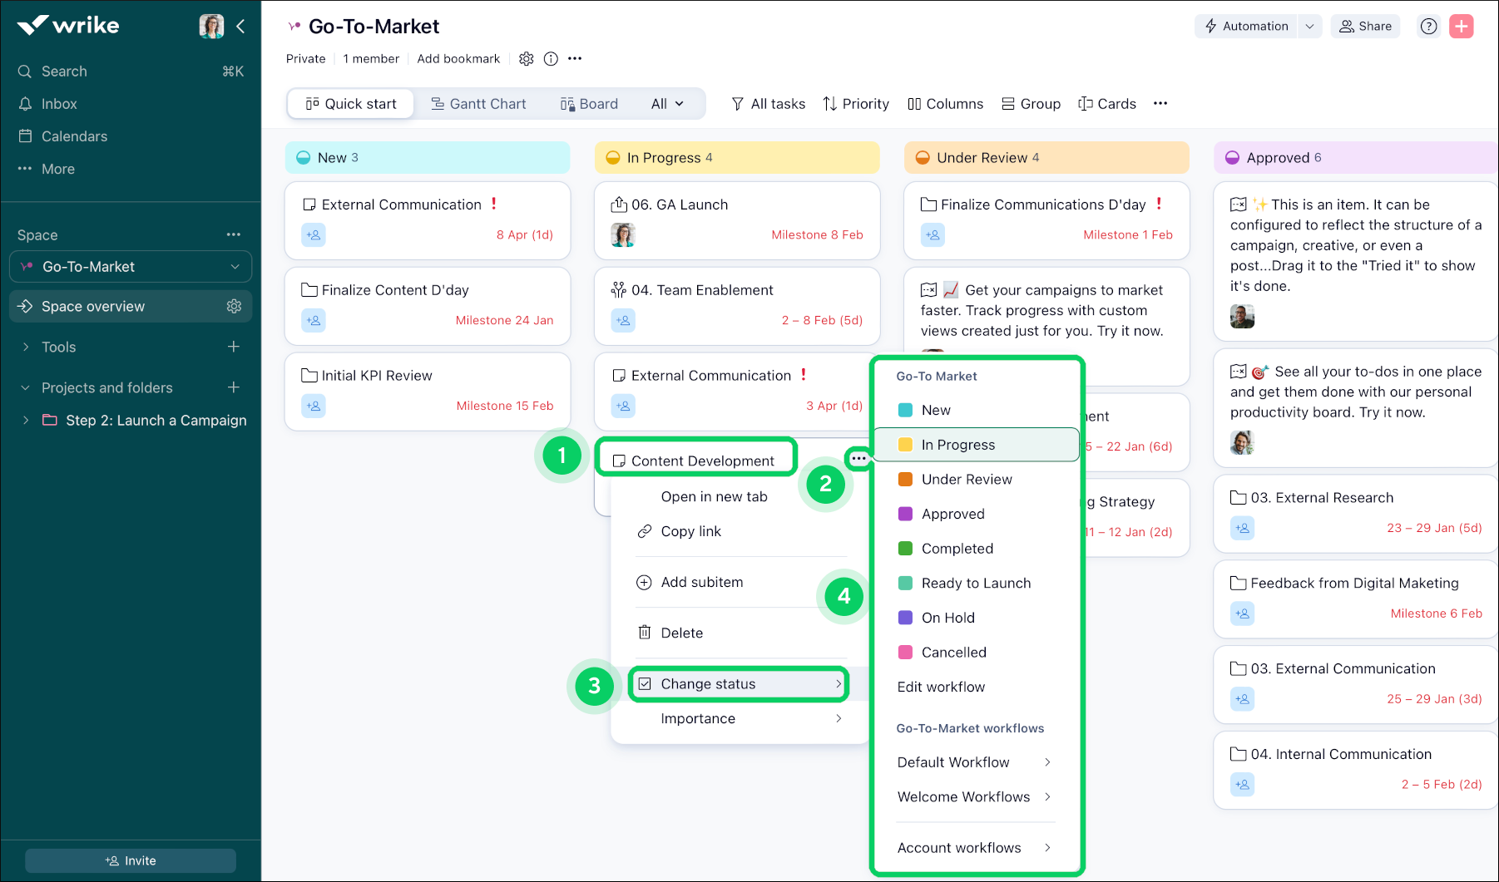
Task: Expand the Automation dropdown arrow
Action: click(1309, 27)
